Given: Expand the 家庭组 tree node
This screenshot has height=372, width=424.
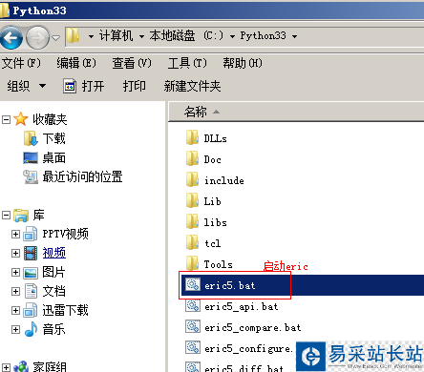Looking at the screenshot, I should 6,368.
